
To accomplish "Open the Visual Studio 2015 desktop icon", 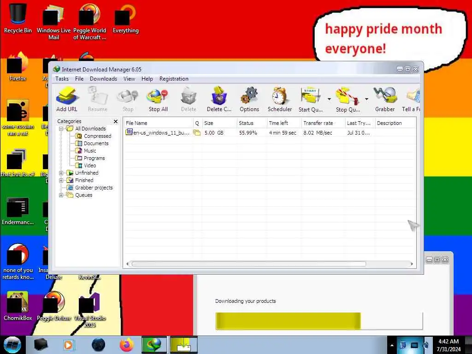I will [x=90, y=309].
